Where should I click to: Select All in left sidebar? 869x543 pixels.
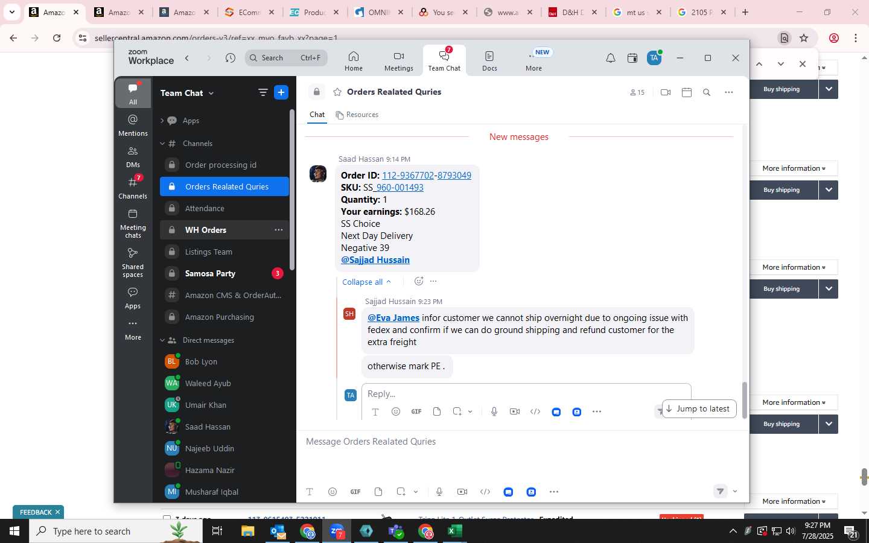point(133,93)
